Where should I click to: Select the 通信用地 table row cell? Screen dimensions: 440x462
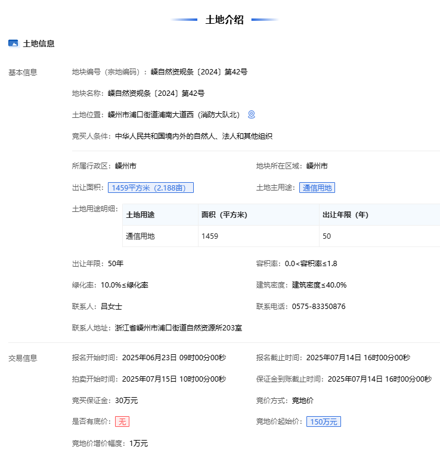pyautogui.click(x=140, y=236)
